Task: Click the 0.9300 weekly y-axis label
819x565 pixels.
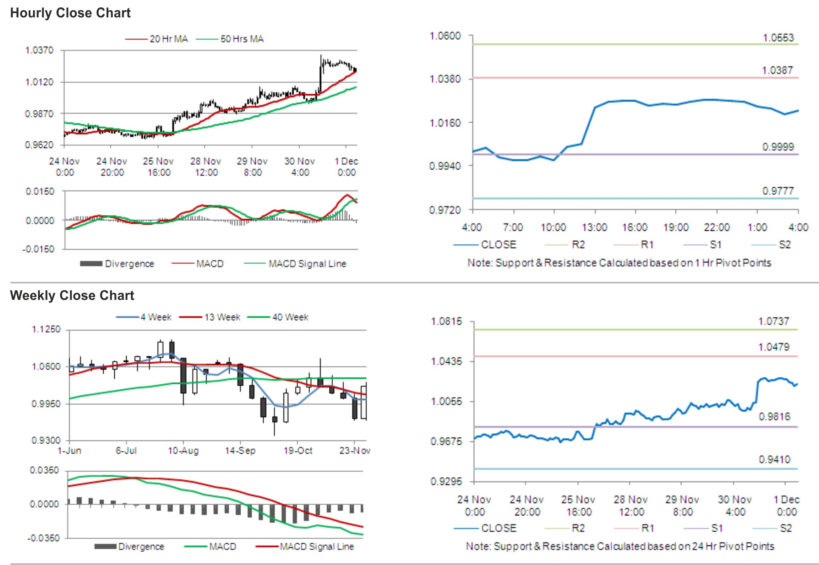Action: click(46, 440)
